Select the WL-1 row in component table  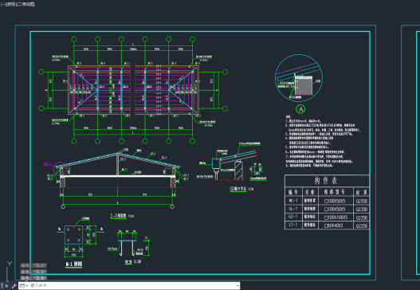point(327,201)
